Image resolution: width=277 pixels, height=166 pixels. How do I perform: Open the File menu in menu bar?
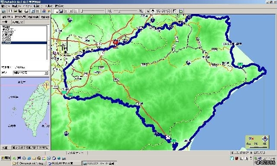5,6
